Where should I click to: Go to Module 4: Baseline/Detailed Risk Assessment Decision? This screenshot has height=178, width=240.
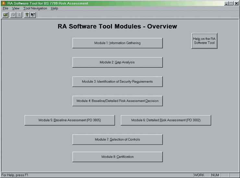117,101
